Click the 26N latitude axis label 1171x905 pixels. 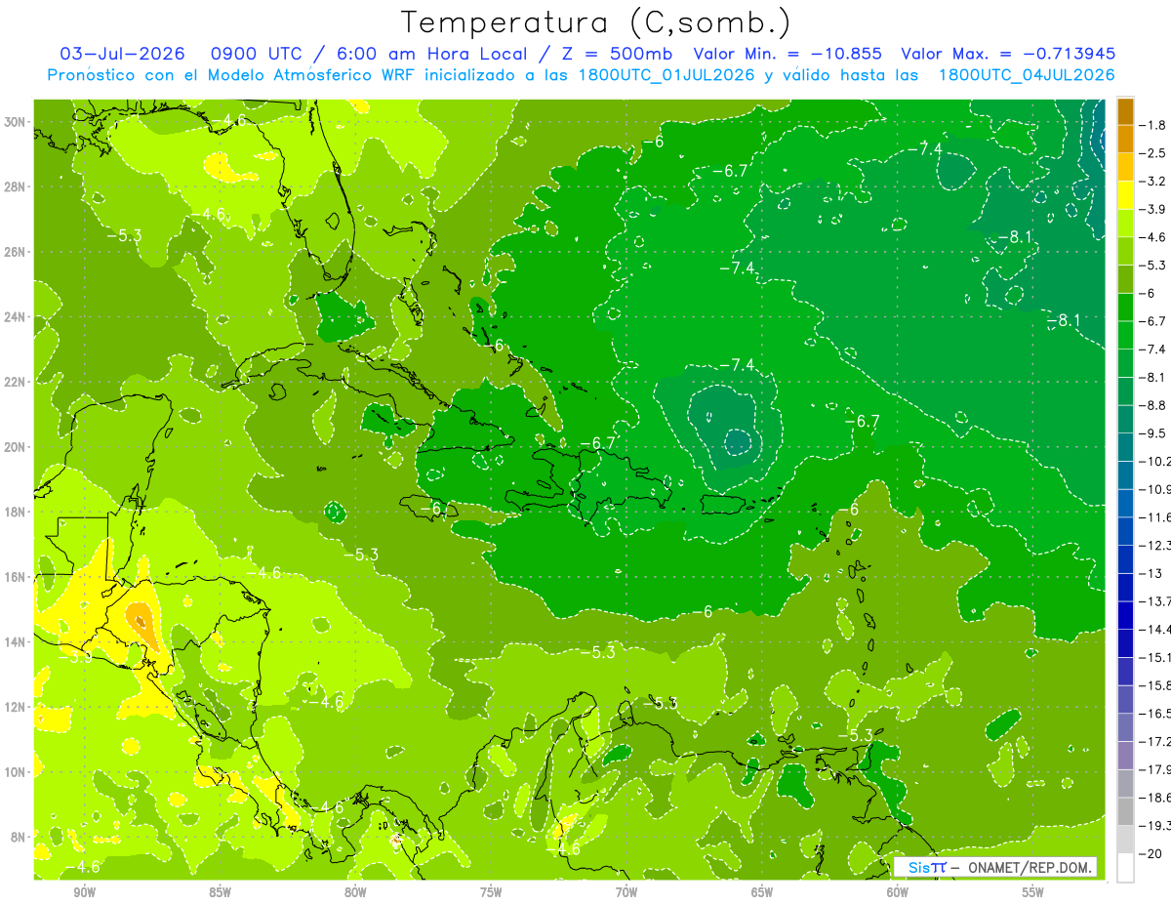pos(15,252)
